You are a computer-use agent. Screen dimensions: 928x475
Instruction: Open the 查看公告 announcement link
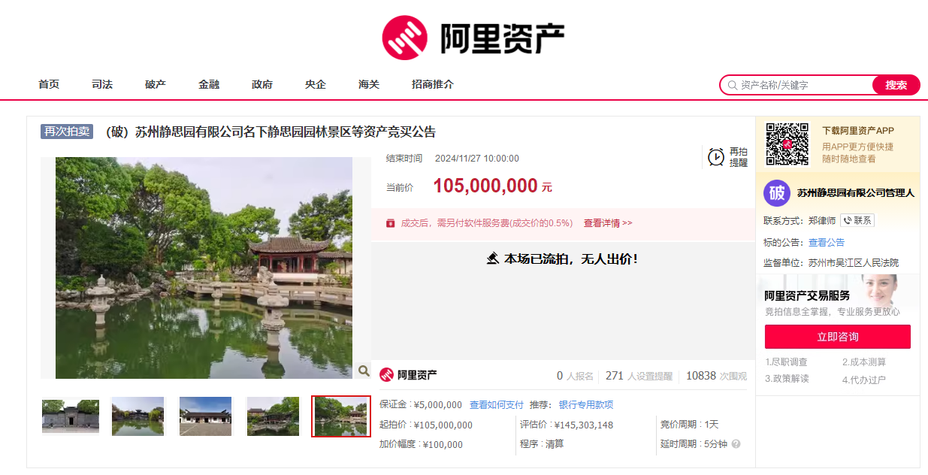coord(826,242)
